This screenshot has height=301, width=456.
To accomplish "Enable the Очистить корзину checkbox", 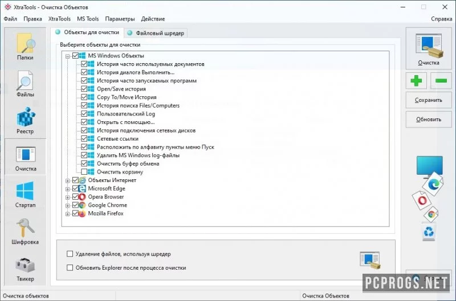I will coord(84,172).
